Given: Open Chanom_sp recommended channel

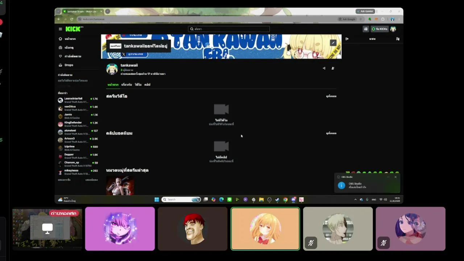Looking at the screenshot, I should point(78,164).
